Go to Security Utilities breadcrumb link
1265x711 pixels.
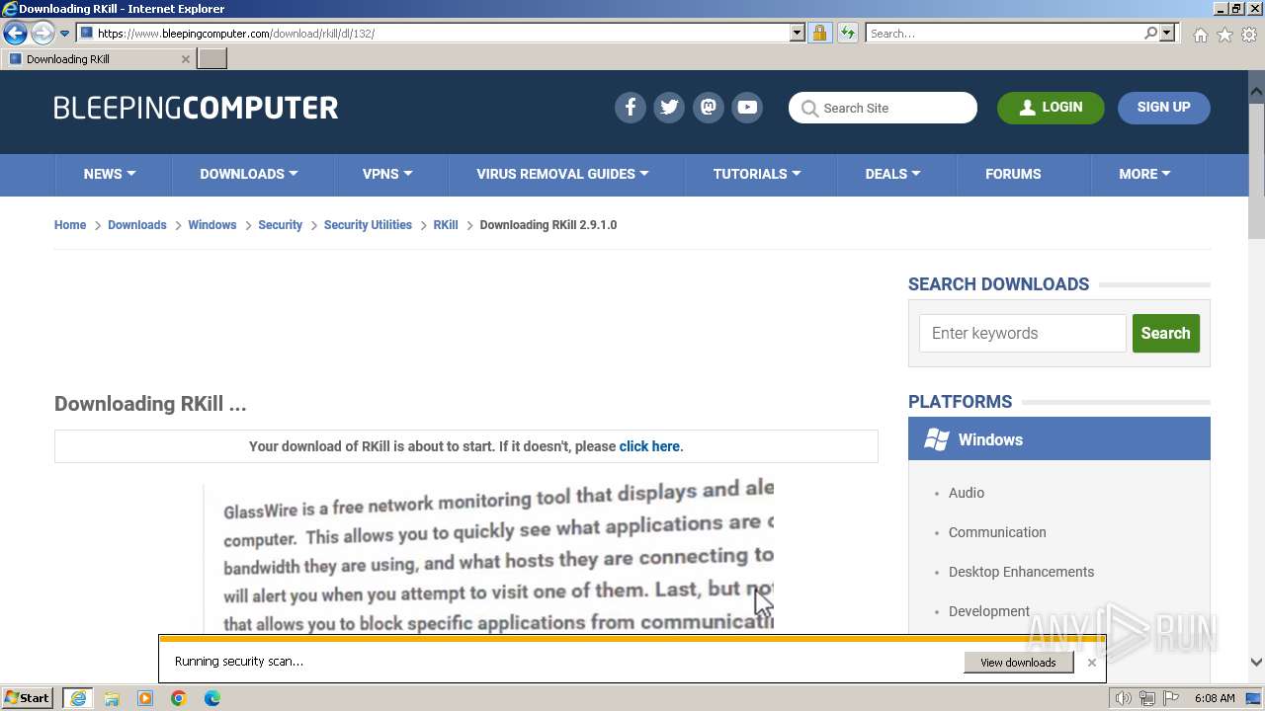pos(368,225)
